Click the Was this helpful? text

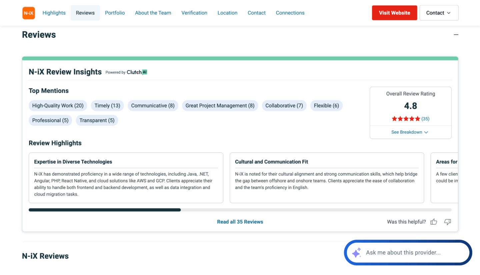[x=406, y=222]
